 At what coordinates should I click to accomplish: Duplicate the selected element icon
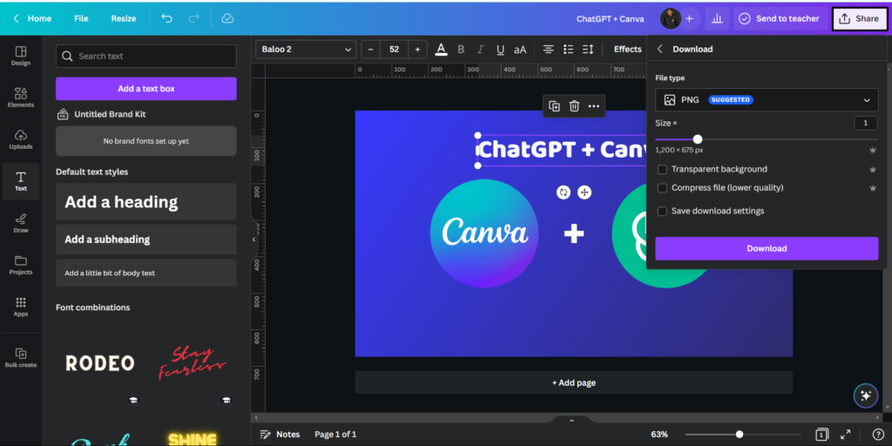(554, 105)
